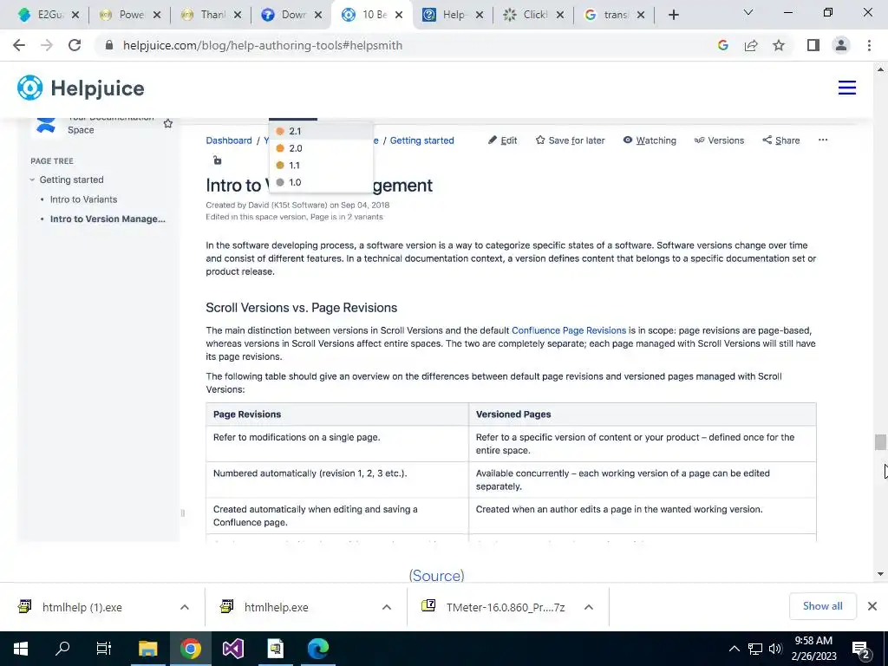Click the Chrome taskbar icon
The image size is (888, 666).
tap(191, 649)
